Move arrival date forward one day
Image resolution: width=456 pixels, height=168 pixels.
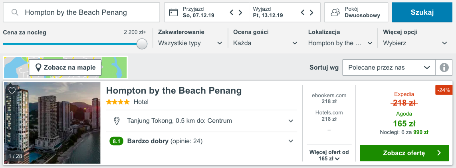240,12
